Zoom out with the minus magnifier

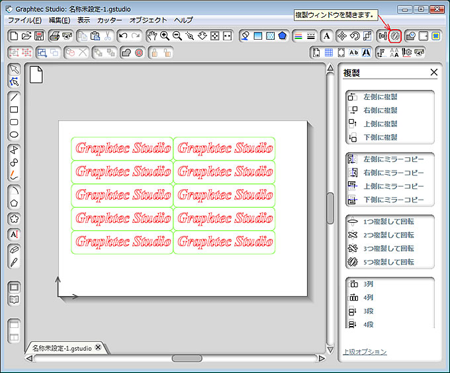coord(177,36)
